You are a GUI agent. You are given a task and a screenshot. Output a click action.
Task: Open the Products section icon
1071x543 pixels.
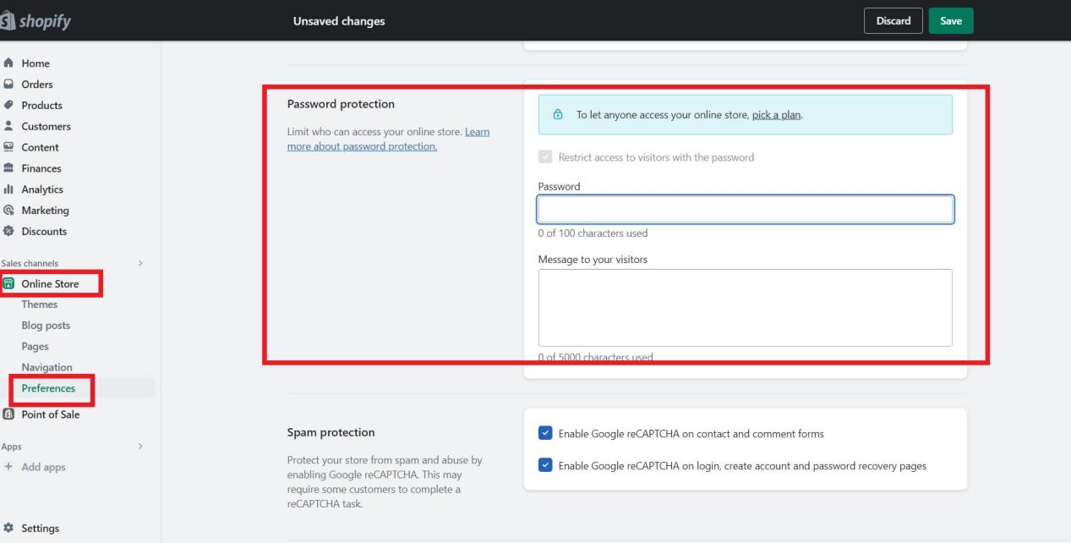10,105
